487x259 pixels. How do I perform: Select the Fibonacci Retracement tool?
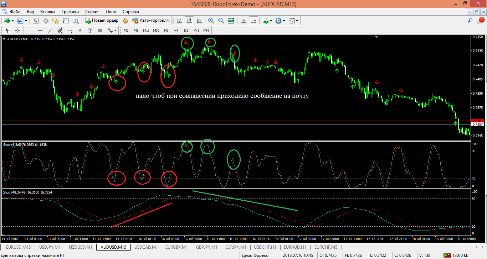coord(70,30)
